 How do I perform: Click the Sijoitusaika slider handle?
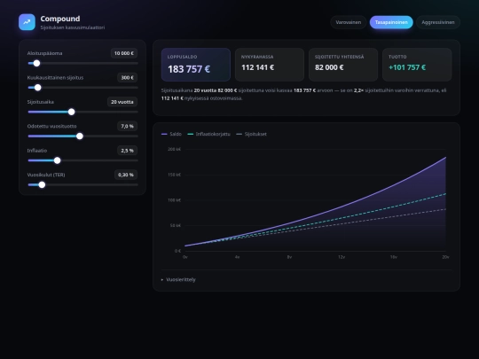point(72,112)
